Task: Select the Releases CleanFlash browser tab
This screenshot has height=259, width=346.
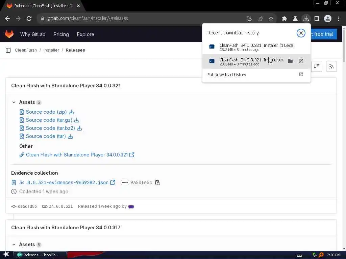Action: pyautogui.click(x=43, y=6)
